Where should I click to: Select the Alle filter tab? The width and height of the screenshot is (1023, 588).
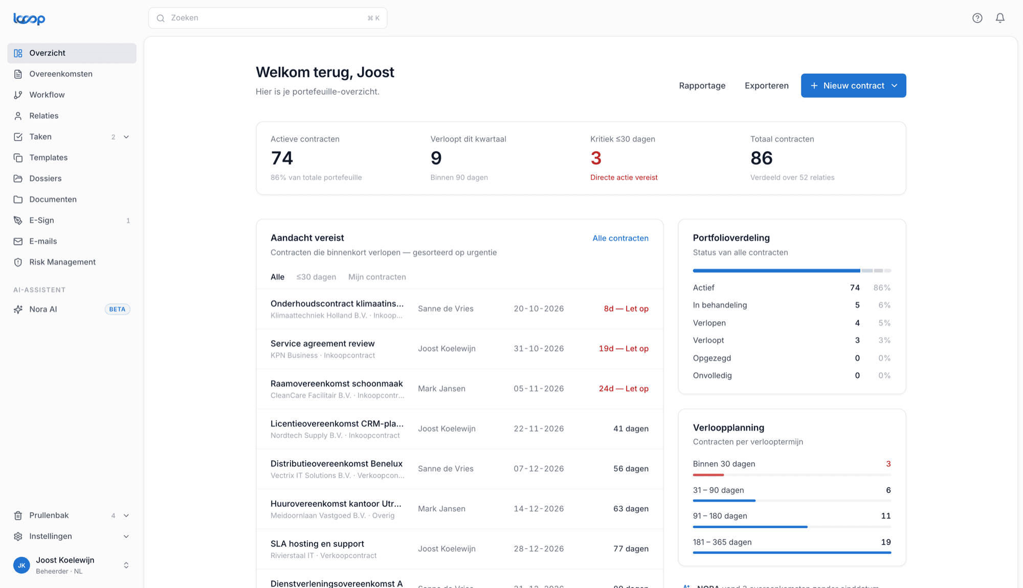pyautogui.click(x=277, y=277)
